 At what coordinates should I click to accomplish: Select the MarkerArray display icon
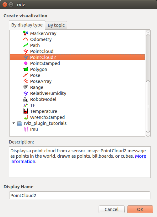26,33
